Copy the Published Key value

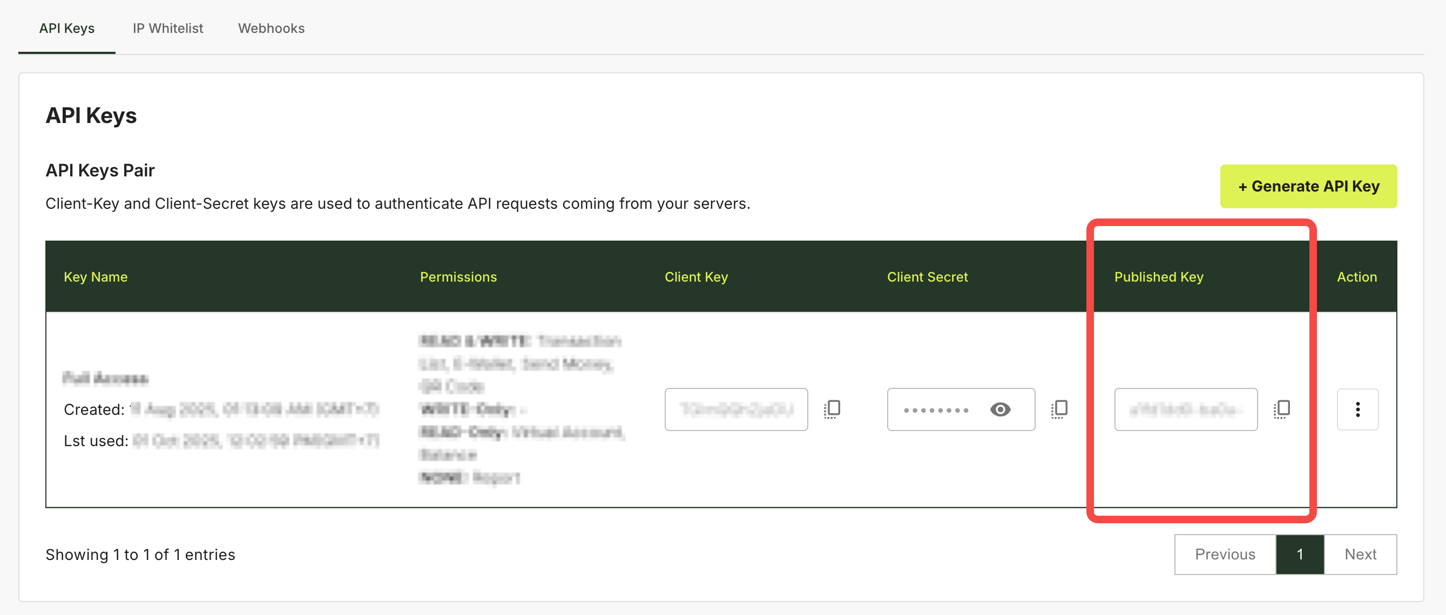[1282, 409]
